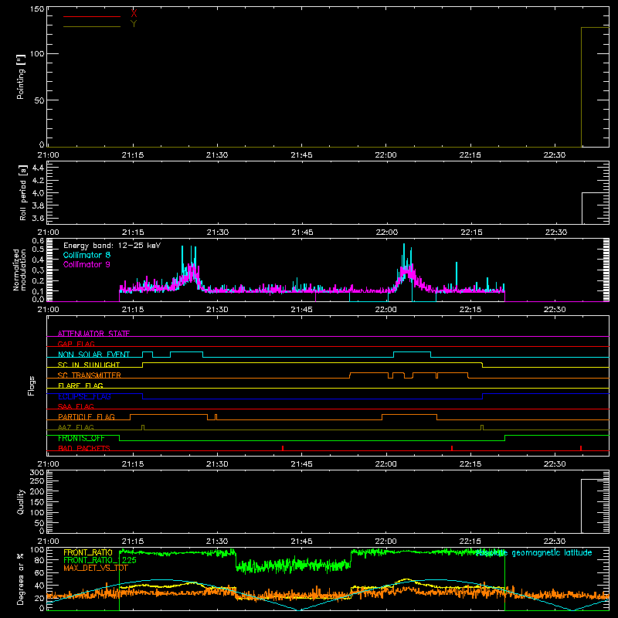
Task: Click the 'Flags' axis title
Action: click(31, 385)
